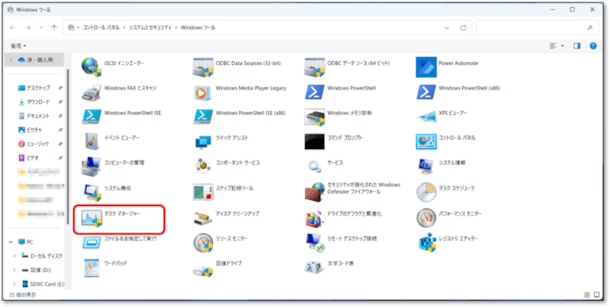Select the ODBC データ ソース (64 ビット) icon
This screenshot has height=307, width=610.
tap(315, 67)
